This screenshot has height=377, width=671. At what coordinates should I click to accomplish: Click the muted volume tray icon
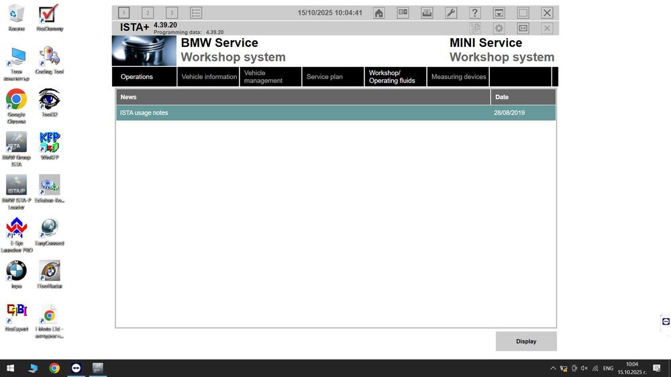pyautogui.click(x=584, y=368)
